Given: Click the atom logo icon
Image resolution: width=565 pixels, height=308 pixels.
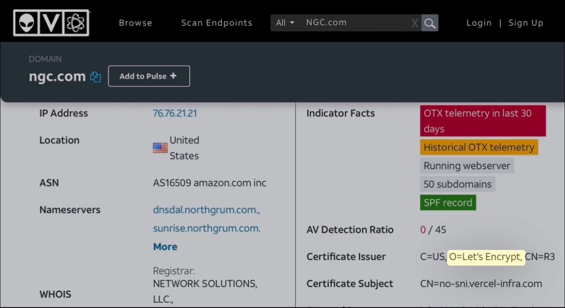Looking at the screenshot, I should click(76, 23).
